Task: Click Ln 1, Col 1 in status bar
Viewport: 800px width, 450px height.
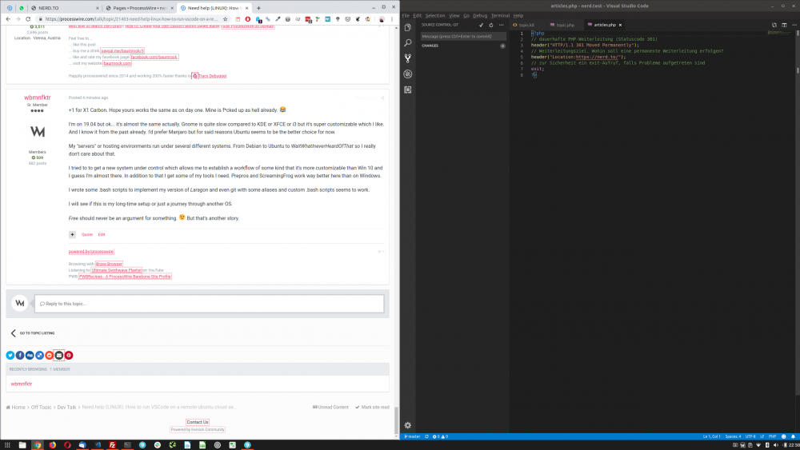Action: (x=712, y=436)
